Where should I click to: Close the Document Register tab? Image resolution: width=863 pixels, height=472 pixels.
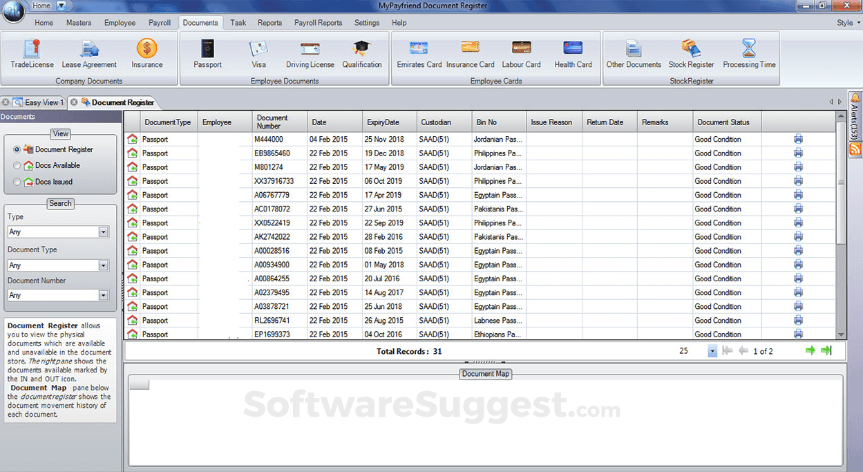point(74,102)
